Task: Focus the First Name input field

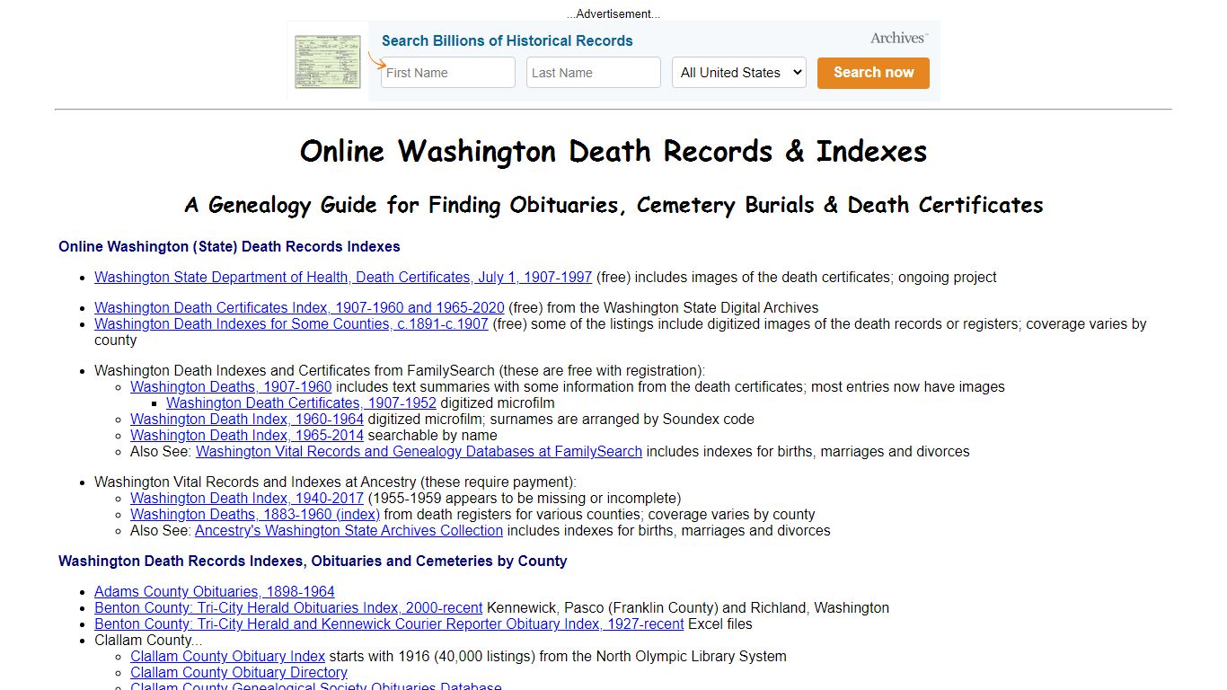Action: point(448,73)
